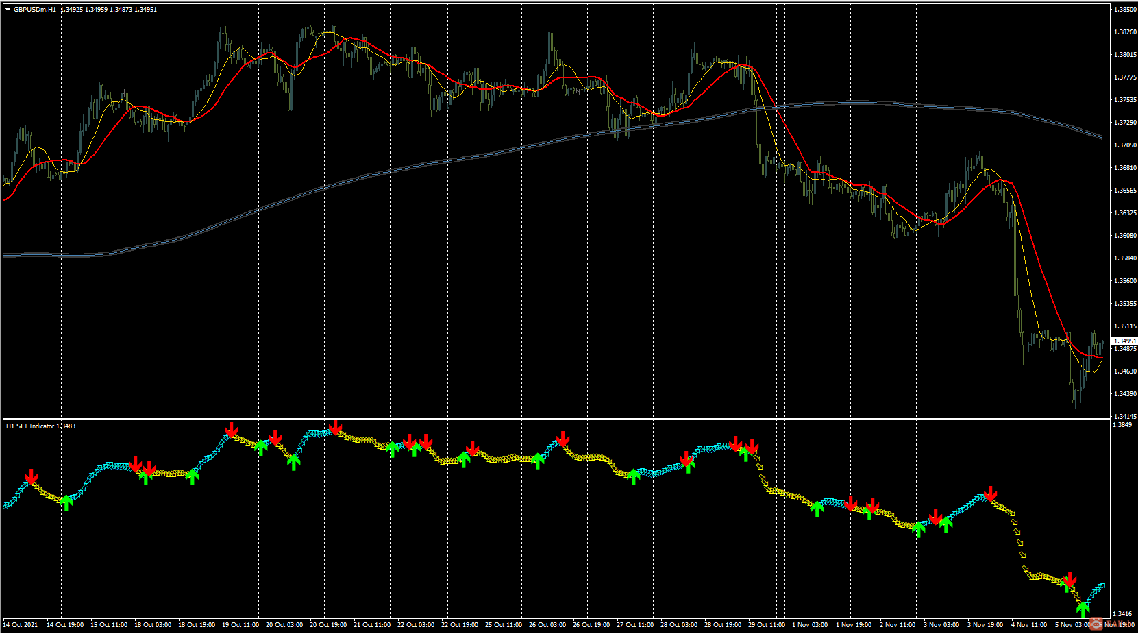Click the green buy arrow above 27 Oct 11:00
Viewport: 1138px width, 634px height.
pyautogui.click(x=634, y=476)
